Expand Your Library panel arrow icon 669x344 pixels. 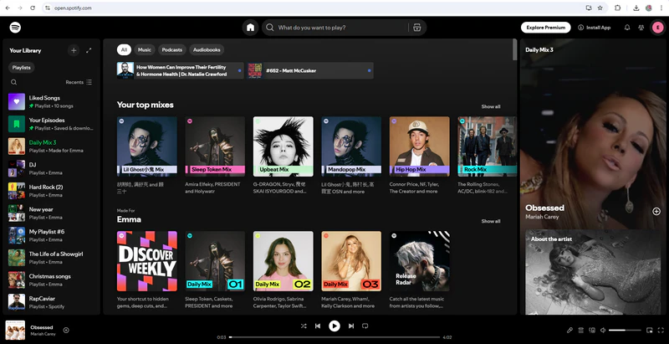coord(89,50)
